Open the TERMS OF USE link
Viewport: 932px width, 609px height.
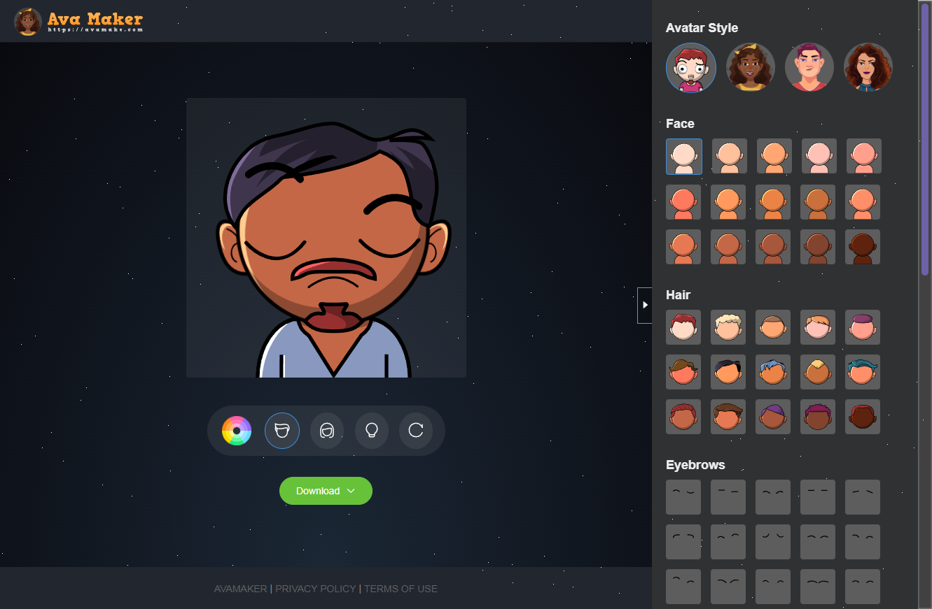coord(401,589)
